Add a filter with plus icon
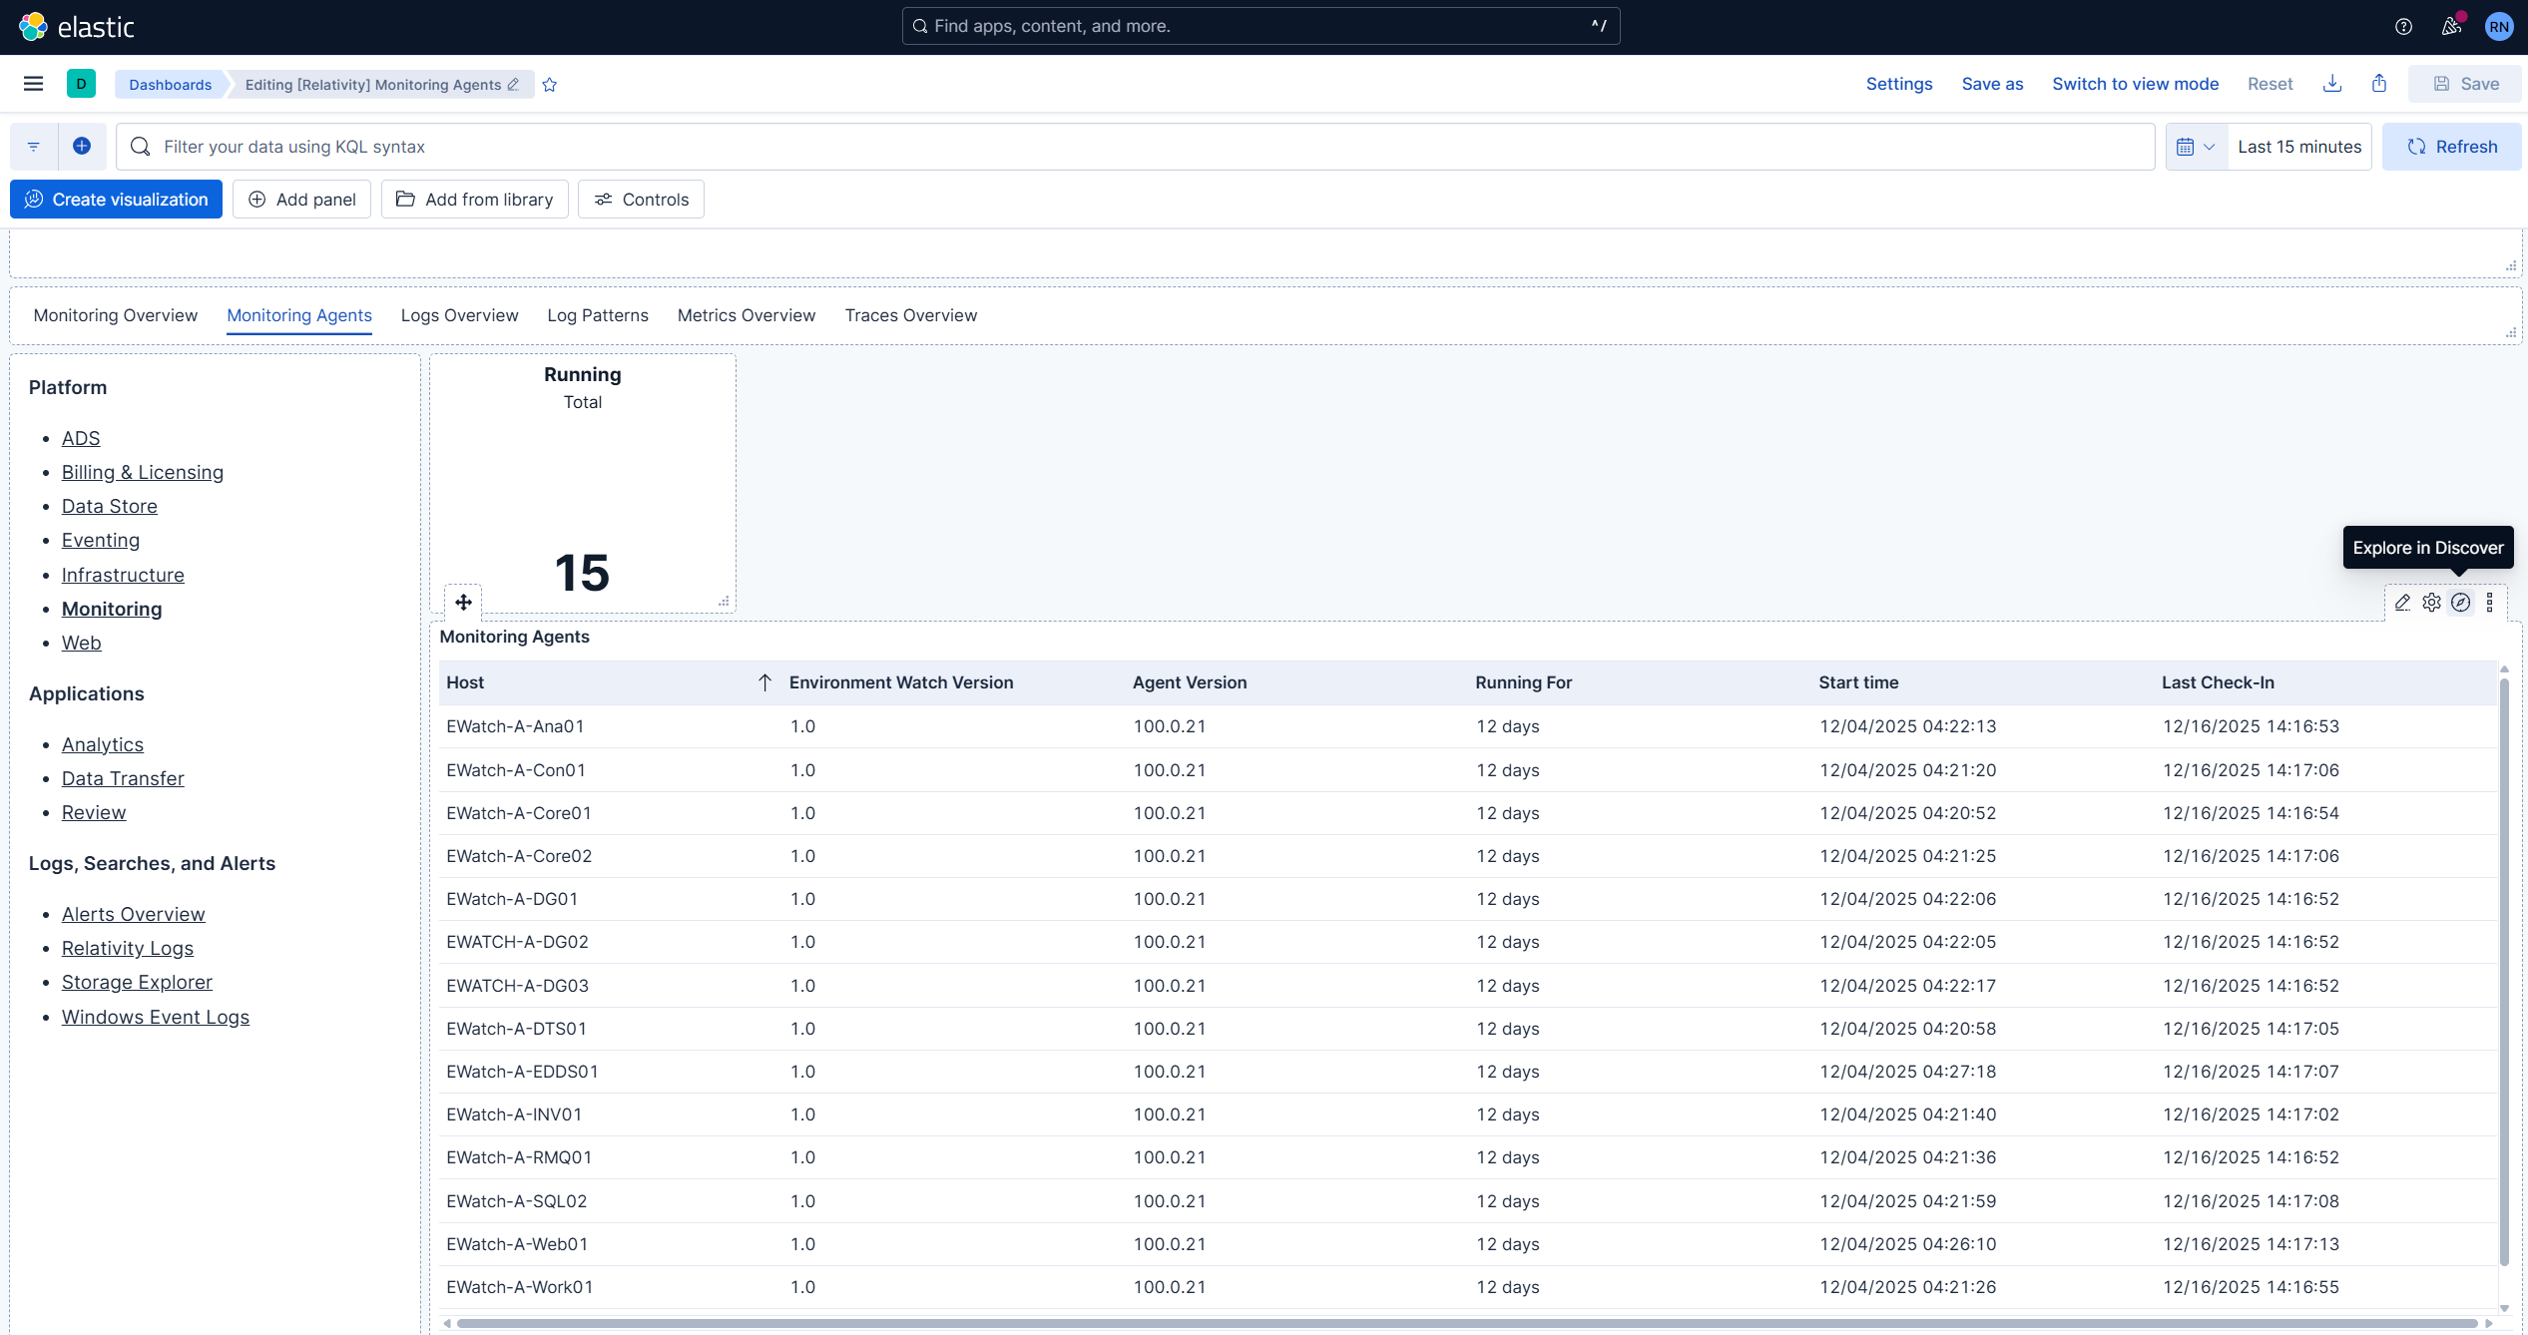The image size is (2528, 1335). [x=82, y=147]
